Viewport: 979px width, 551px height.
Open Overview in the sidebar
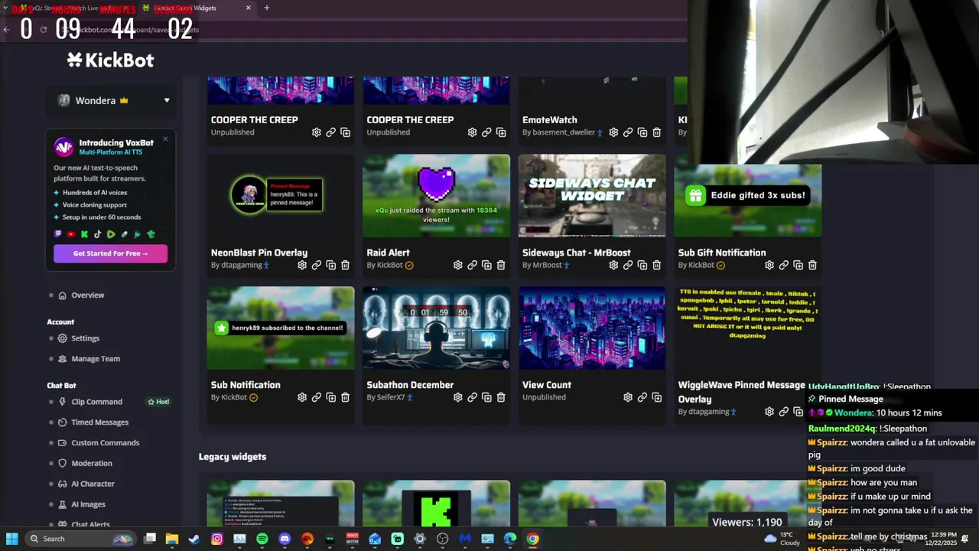coord(87,295)
